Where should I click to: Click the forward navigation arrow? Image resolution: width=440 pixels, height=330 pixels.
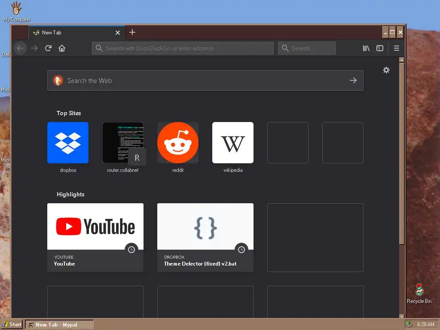tap(34, 48)
